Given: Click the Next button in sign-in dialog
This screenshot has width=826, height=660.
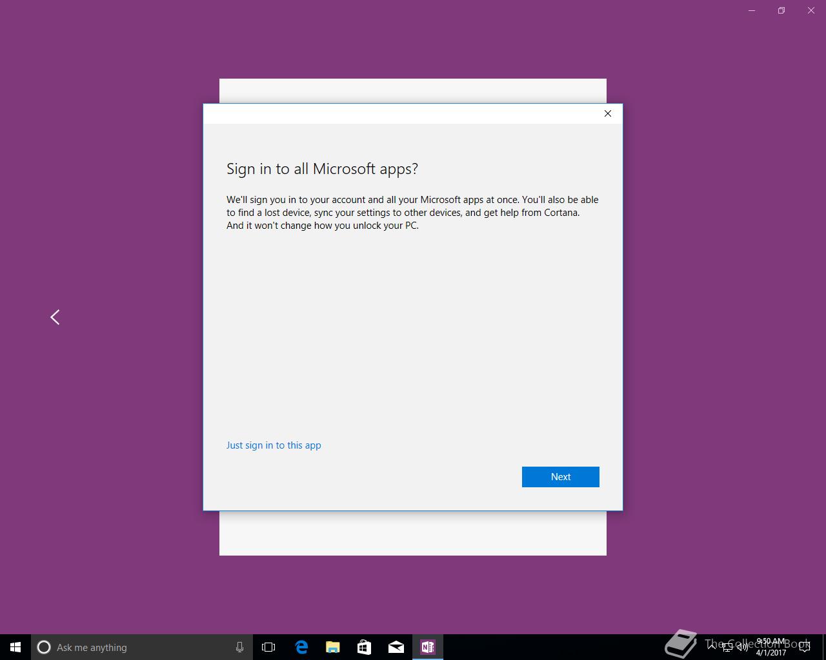Looking at the screenshot, I should pyautogui.click(x=560, y=477).
